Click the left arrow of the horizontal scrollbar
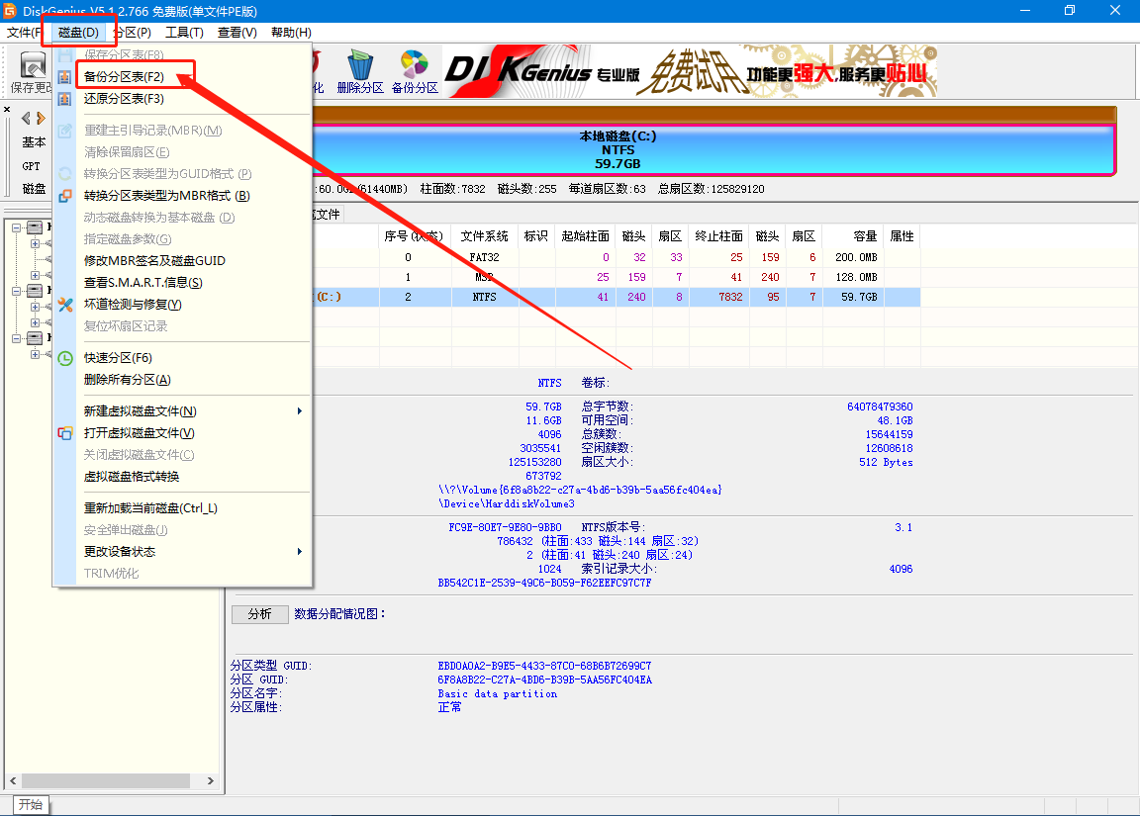The width and height of the screenshot is (1140, 816). (x=13, y=780)
